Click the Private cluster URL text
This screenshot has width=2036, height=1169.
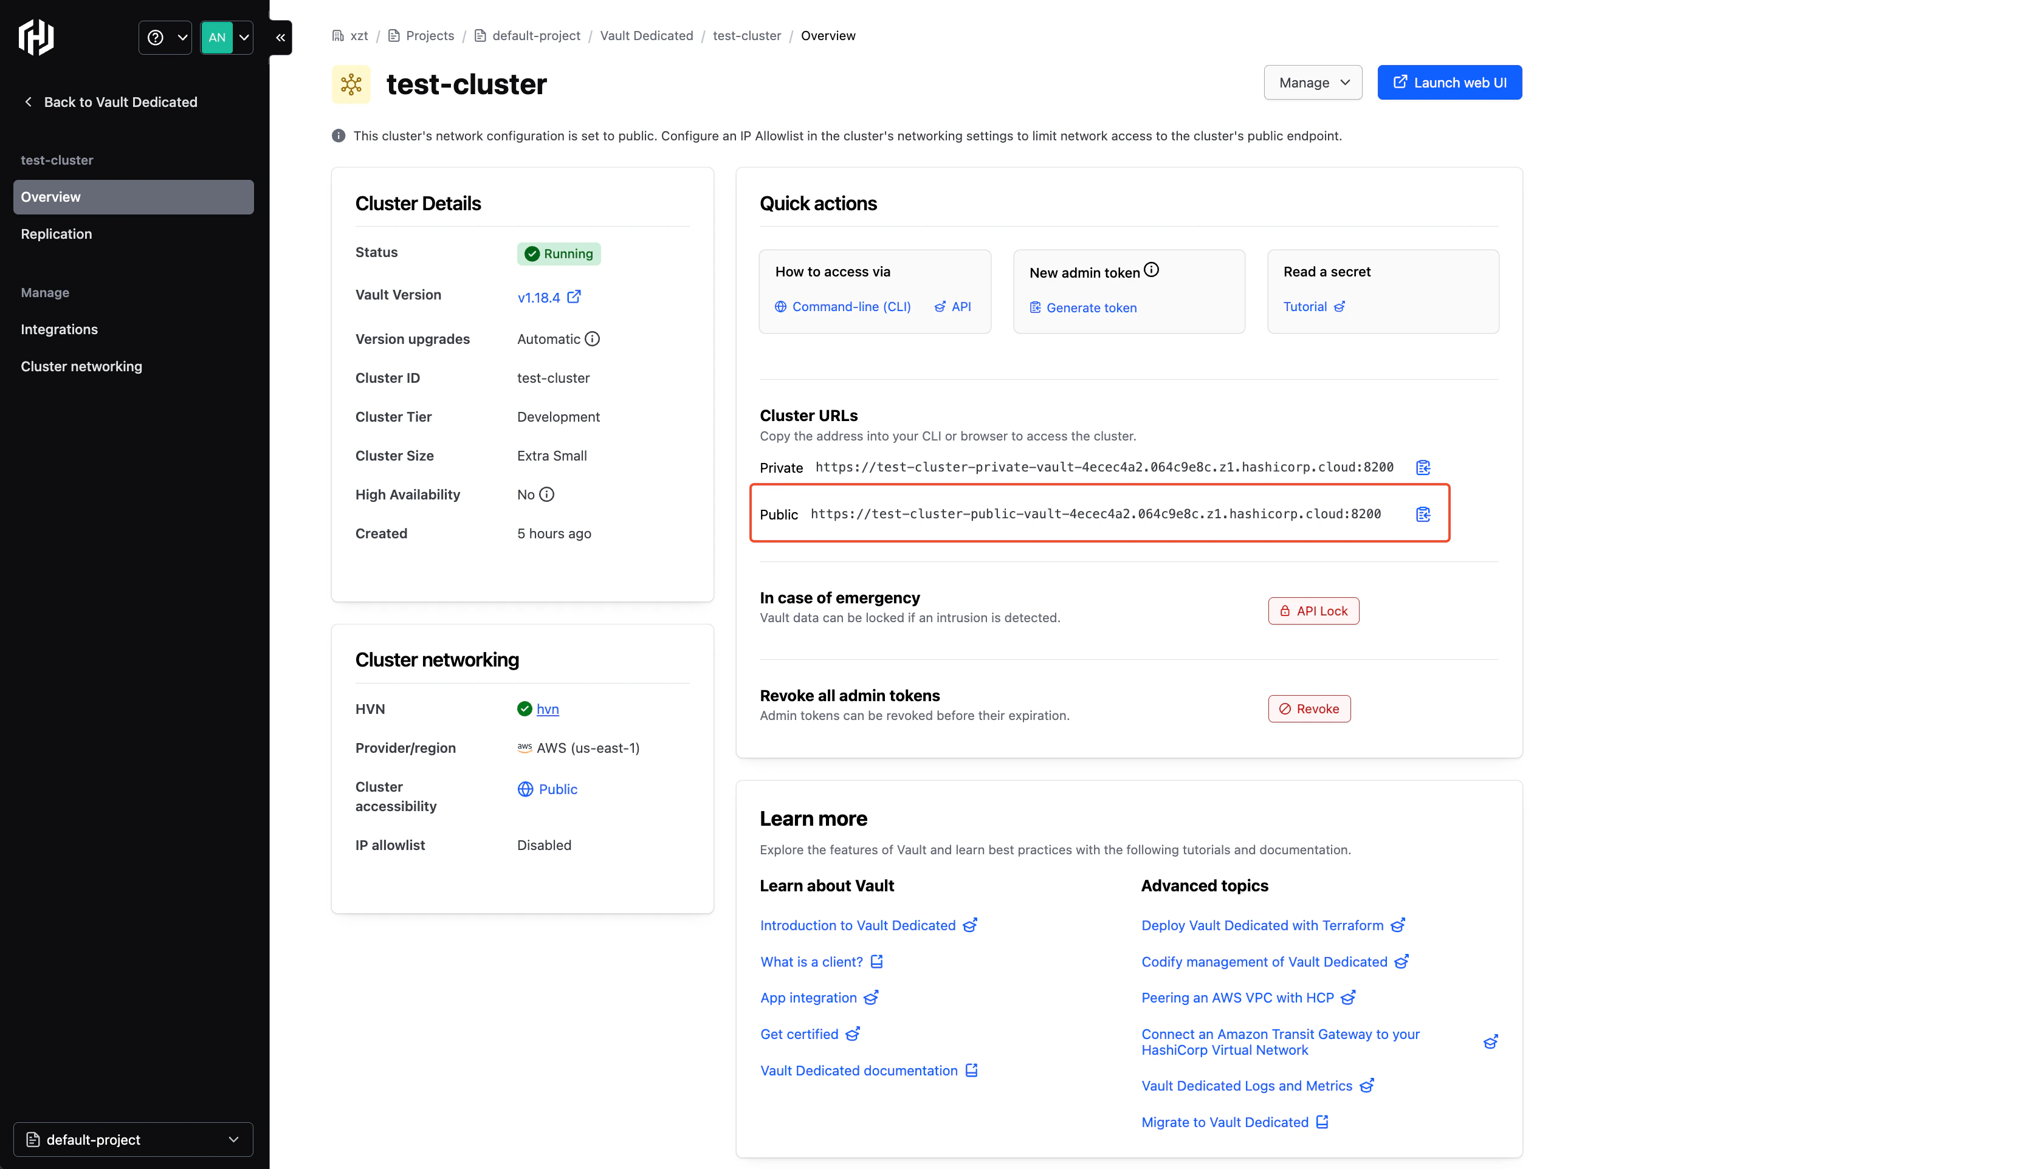coord(1104,467)
